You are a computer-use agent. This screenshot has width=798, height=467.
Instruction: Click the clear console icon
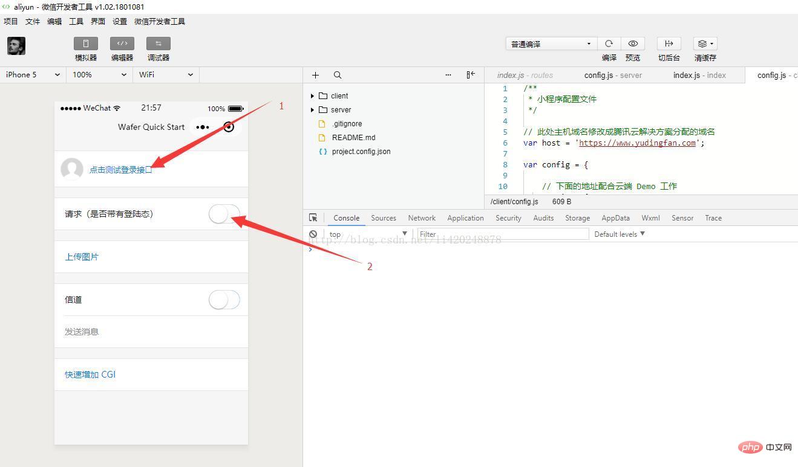pyautogui.click(x=313, y=234)
